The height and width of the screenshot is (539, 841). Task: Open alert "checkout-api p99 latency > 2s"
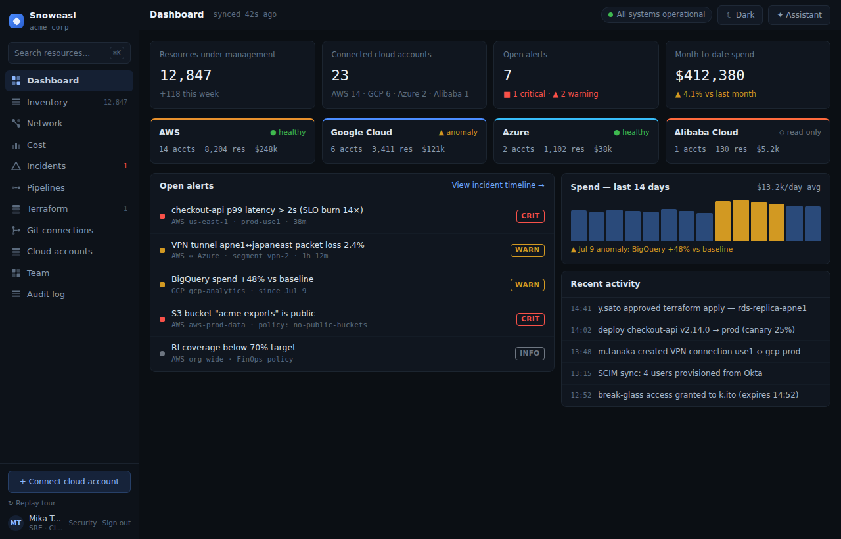[x=352, y=216]
